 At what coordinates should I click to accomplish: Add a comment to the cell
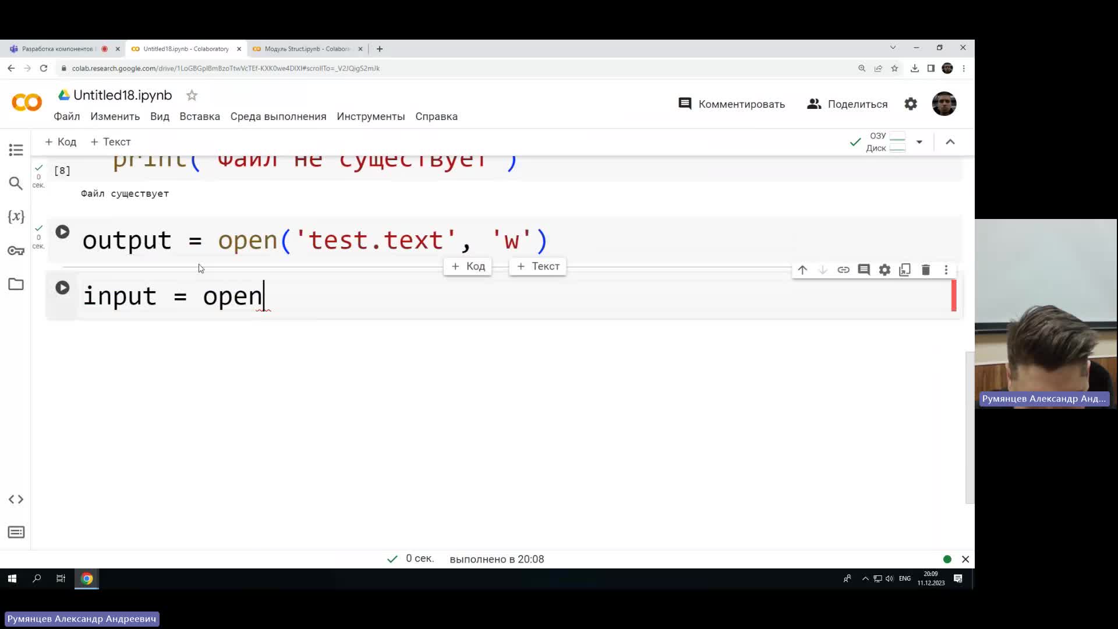click(864, 270)
